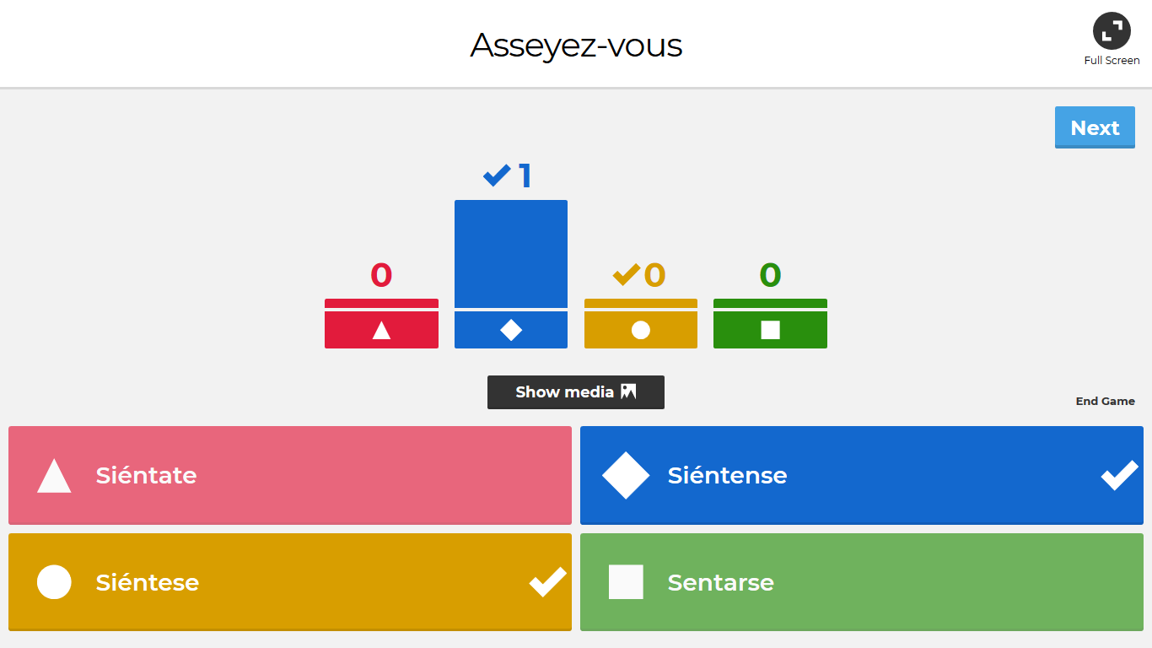Image resolution: width=1152 pixels, height=648 pixels.
Task: Click the yellow checkmark above the circle bar
Action: [626, 274]
